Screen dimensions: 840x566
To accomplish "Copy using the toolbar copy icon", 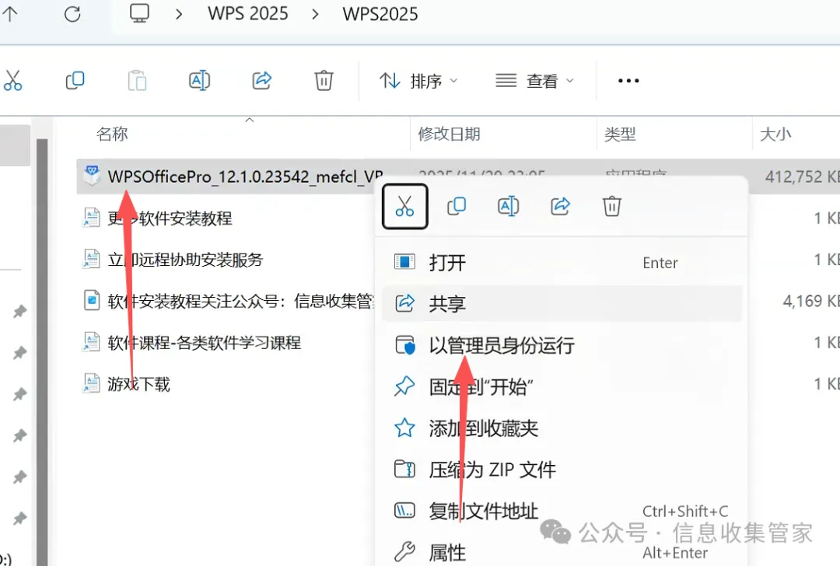I will tap(75, 80).
